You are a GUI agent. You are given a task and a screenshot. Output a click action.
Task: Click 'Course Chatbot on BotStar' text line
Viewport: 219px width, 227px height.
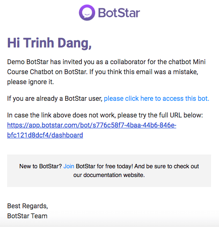tap(47, 72)
